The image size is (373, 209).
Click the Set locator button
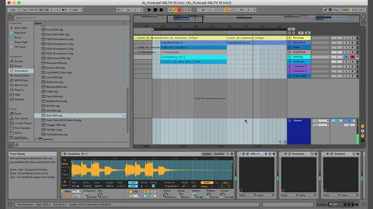click(x=291, y=29)
